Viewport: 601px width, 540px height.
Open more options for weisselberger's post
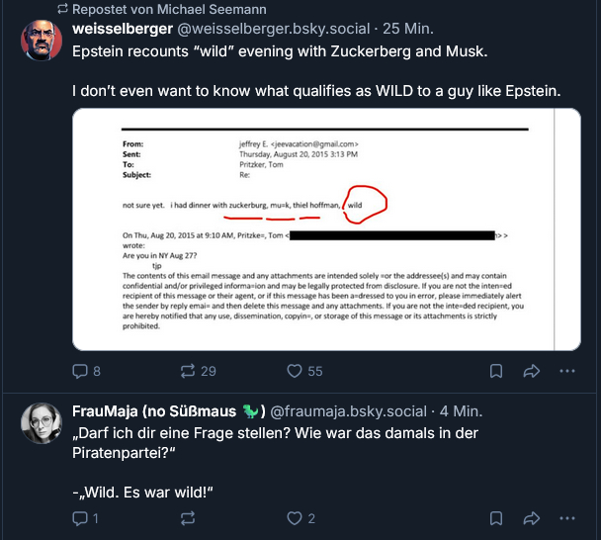pos(566,371)
